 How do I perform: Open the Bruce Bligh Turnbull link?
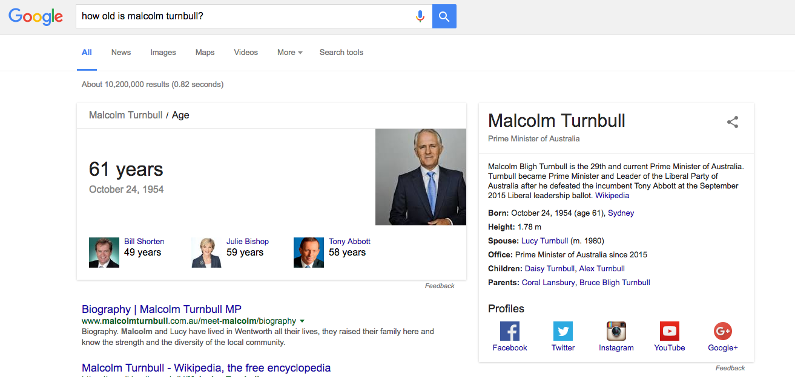(615, 283)
